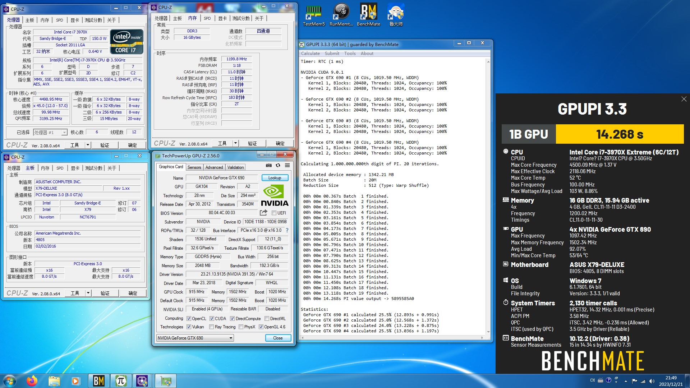Click the volume speaker tray icon
Image resolution: width=690 pixels, height=388 pixels.
[652, 381]
